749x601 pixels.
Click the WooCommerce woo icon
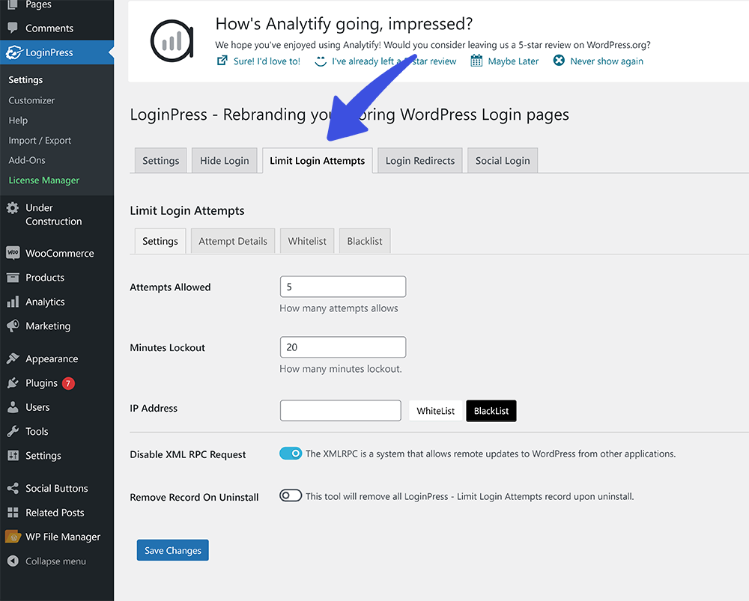(13, 252)
